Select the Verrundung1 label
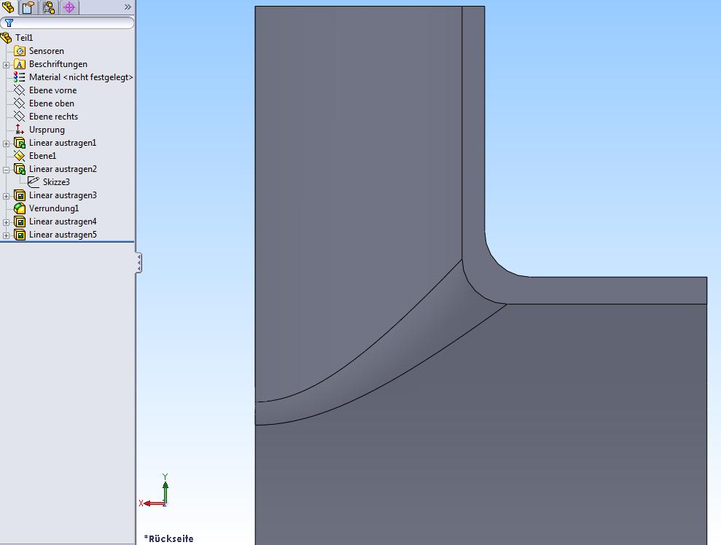 click(54, 208)
